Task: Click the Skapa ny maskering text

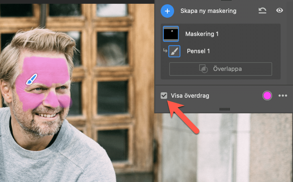Action: (208, 11)
